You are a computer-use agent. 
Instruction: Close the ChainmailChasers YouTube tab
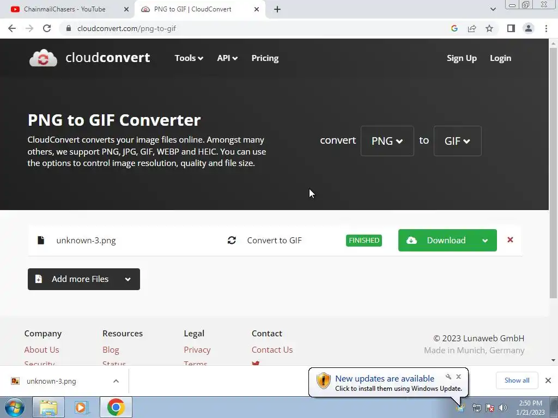click(126, 9)
